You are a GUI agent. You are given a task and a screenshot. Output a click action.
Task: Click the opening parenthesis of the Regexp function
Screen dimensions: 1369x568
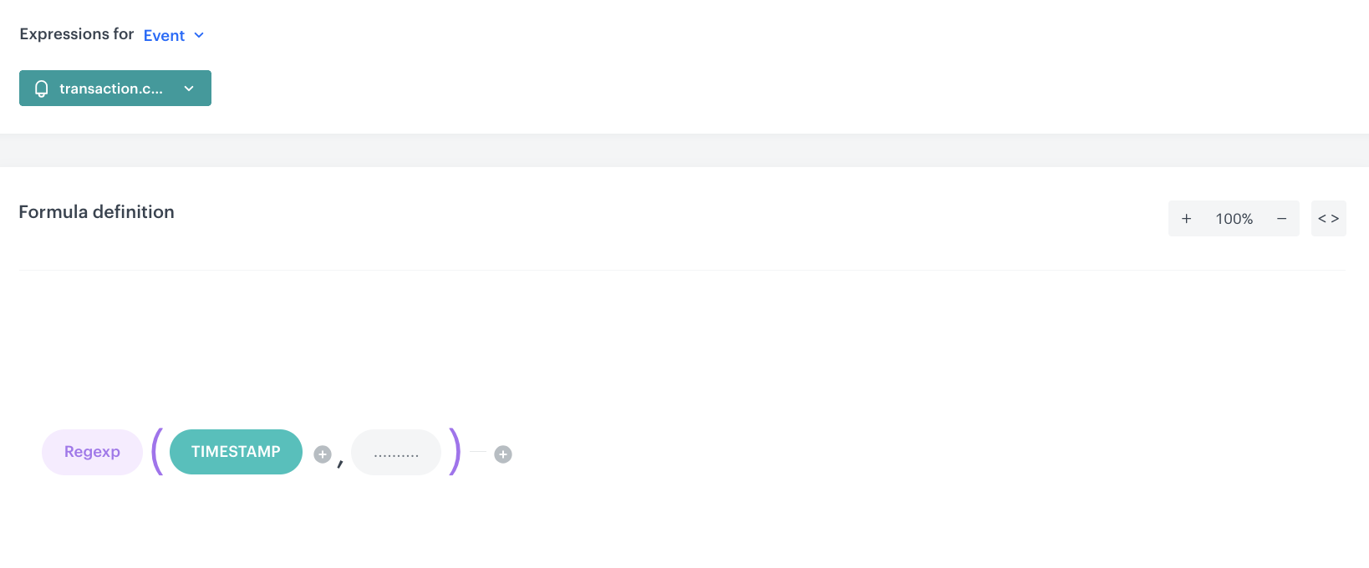pyautogui.click(x=157, y=451)
